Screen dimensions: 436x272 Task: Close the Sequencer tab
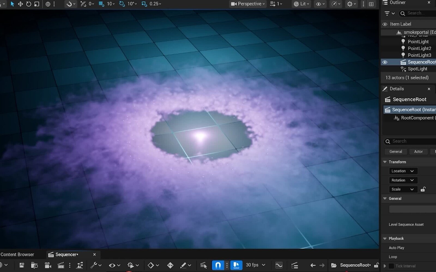[x=94, y=255]
